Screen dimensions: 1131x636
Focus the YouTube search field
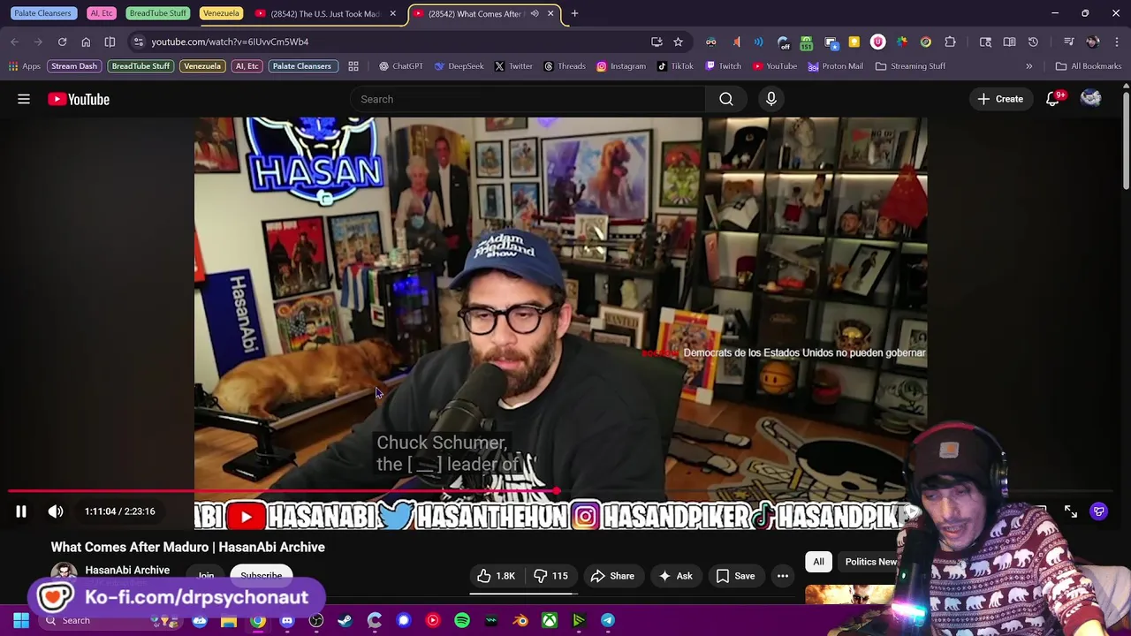[x=528, y=99]
